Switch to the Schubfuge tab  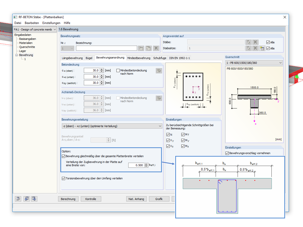click(x=160, y=58)
